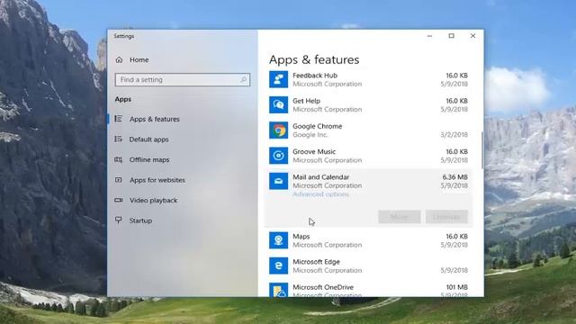Image resolution: width=576 pixels, height=324 pixels.
Task: Click the Groove Music app icon
Action: coord(278,156)
